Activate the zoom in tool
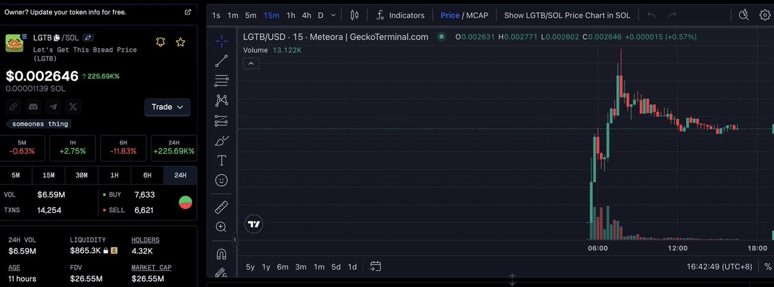The image size is (774, 287). (x=221, y=227)
